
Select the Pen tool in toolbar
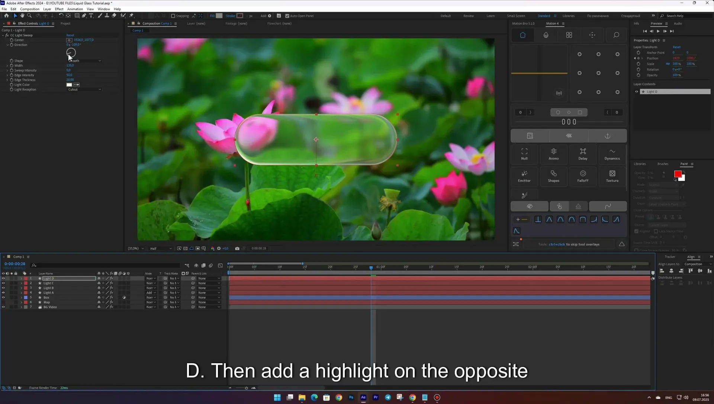(x=84, y=16)
